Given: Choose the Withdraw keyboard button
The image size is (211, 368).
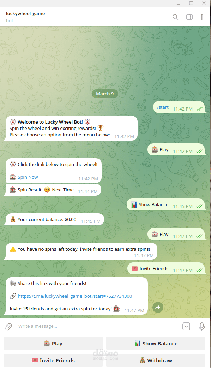Looking at the screenshot, I should tap(156, 360).
